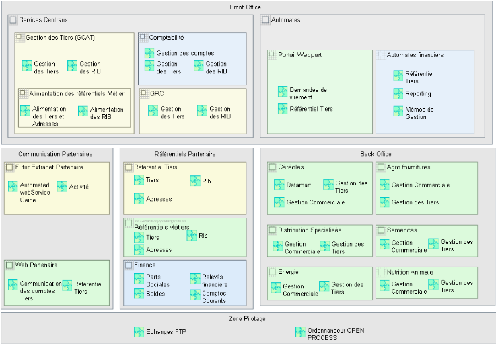496x344 pixels.
Task: Click the Back Office zone title
Action: [x=376, y=154]
